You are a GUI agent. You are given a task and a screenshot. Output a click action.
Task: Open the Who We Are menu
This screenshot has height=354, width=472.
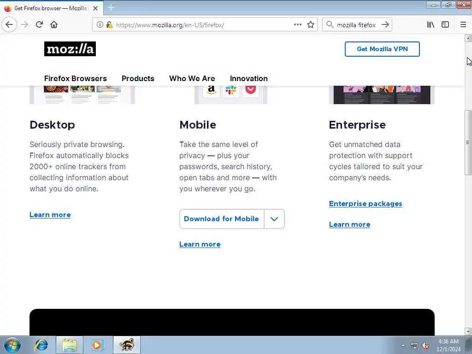[x=192, y=78]
